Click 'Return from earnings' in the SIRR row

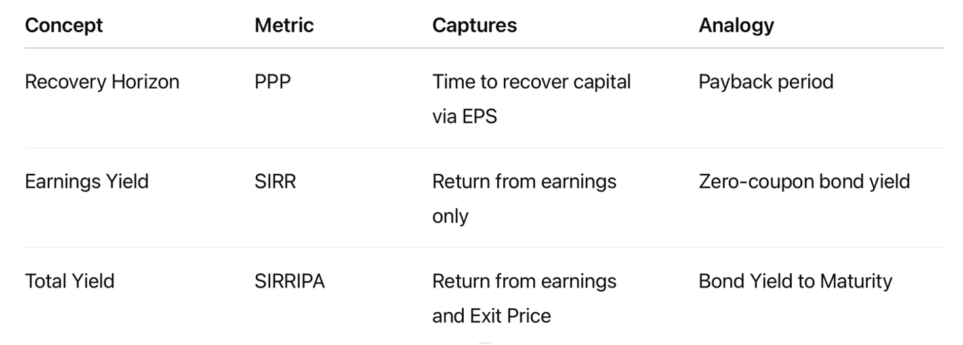(524, 182)
